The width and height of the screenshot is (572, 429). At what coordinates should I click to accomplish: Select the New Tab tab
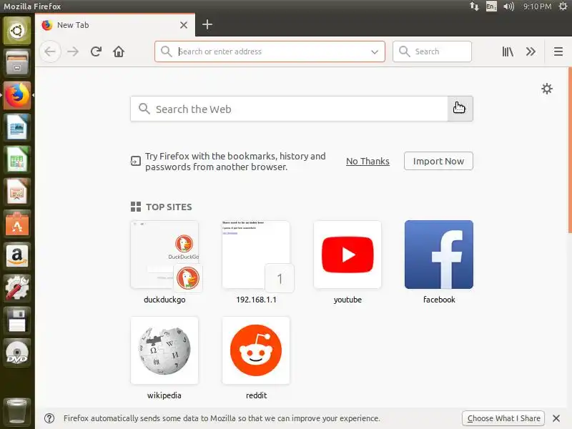point(115,25)
